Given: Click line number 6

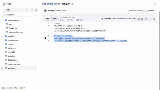Looking at the screenshot, I should coord(49,36).
